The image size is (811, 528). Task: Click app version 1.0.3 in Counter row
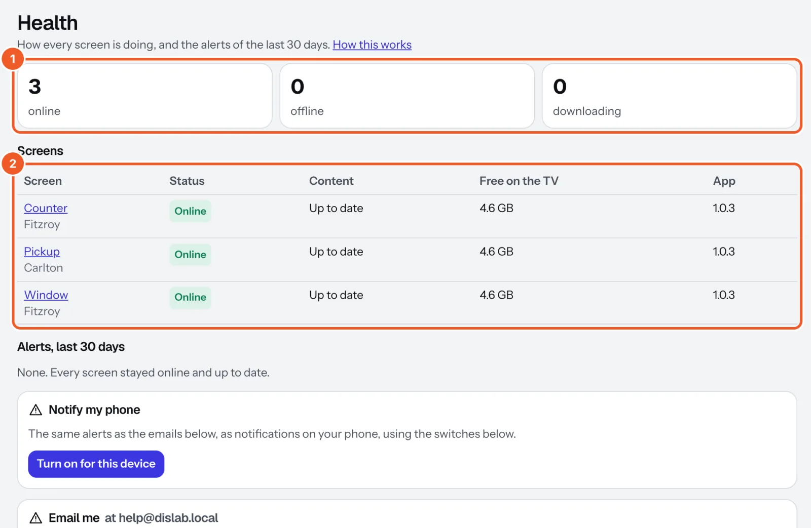(724, 208)
